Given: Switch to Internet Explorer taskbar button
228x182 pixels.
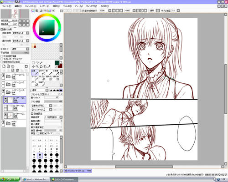Looking at the screenshot, I should tap(35, 180).
